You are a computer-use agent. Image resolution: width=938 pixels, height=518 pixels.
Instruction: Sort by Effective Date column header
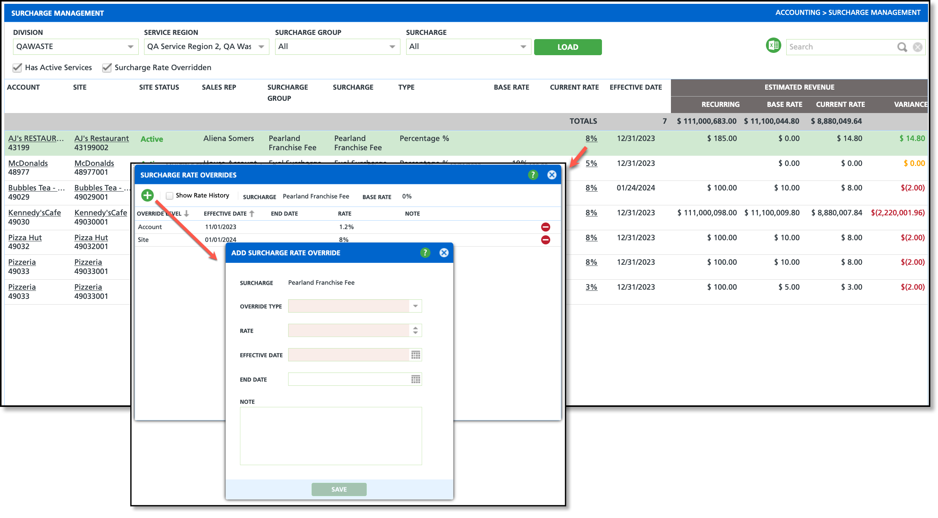coord(225,214)
